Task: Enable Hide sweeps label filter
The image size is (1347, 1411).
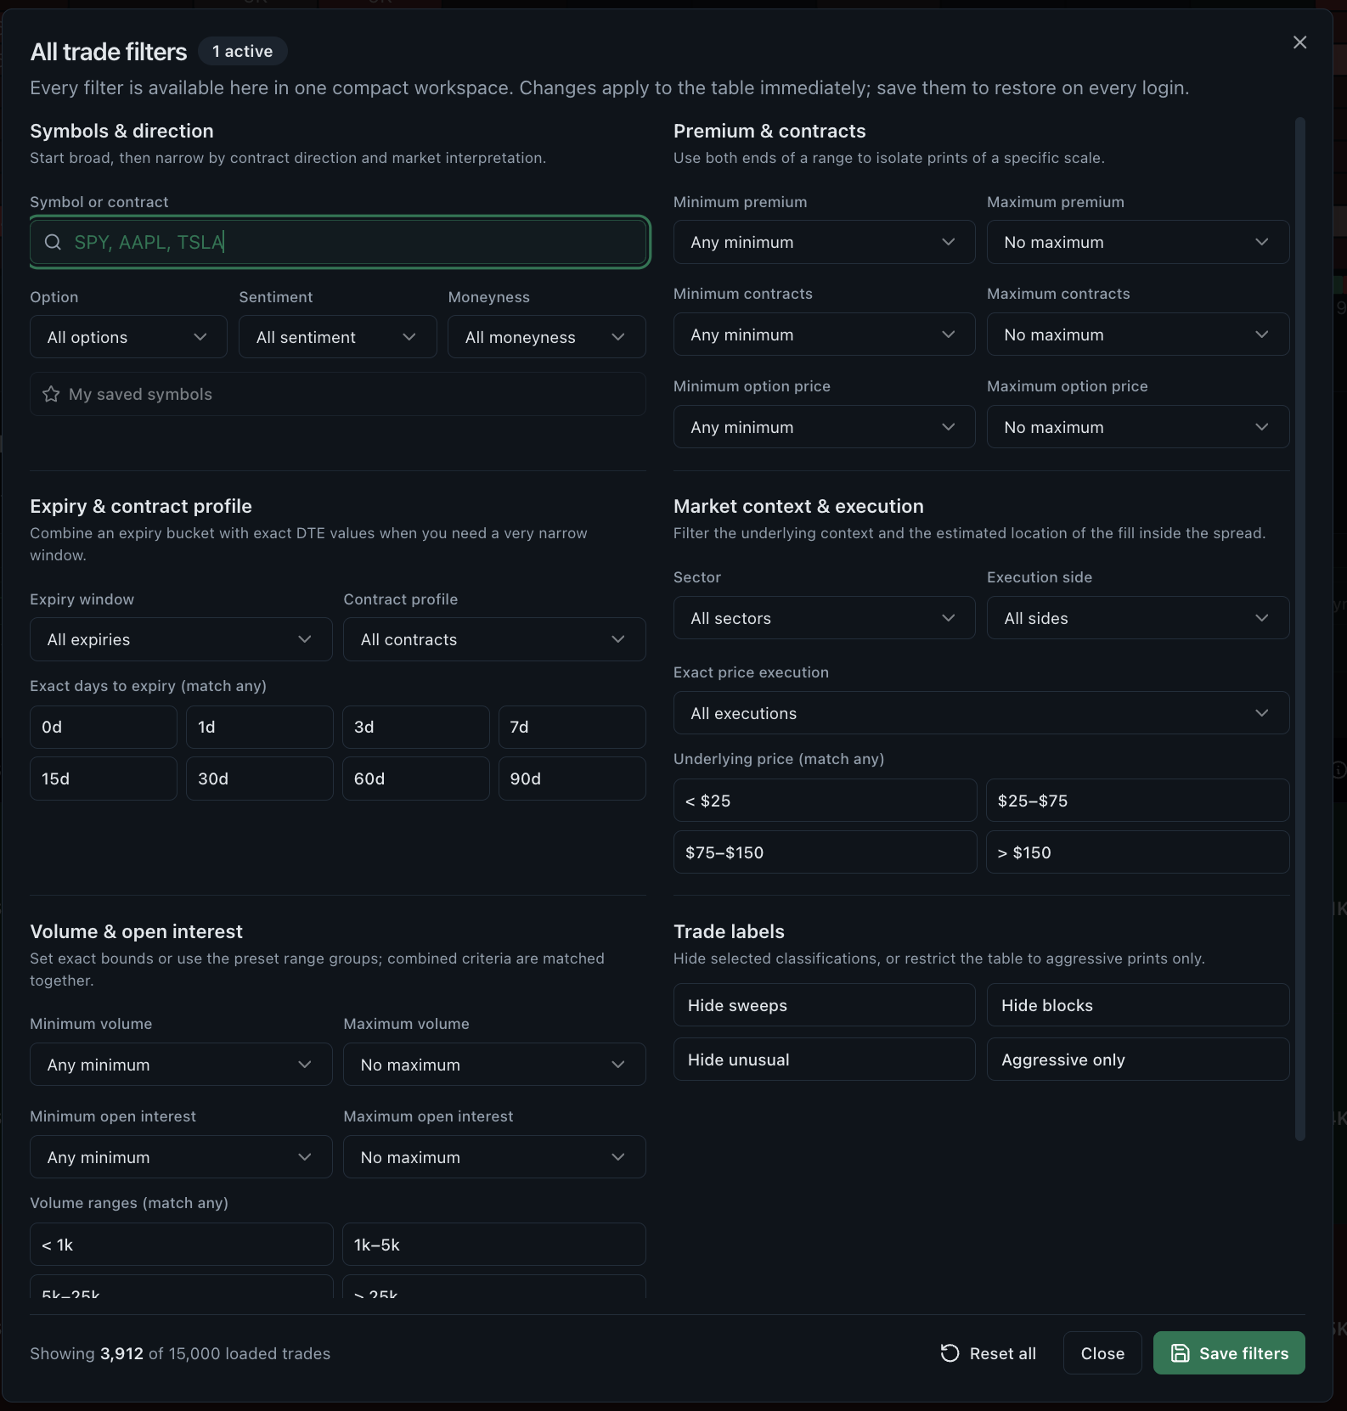Action: (824, 1005)
